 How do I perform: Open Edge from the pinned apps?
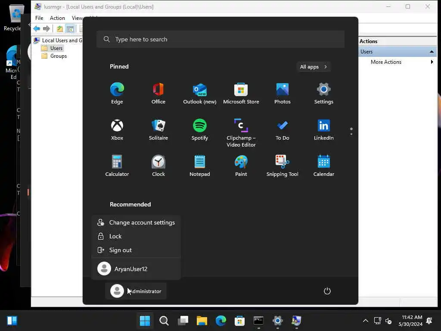point(117,94)
